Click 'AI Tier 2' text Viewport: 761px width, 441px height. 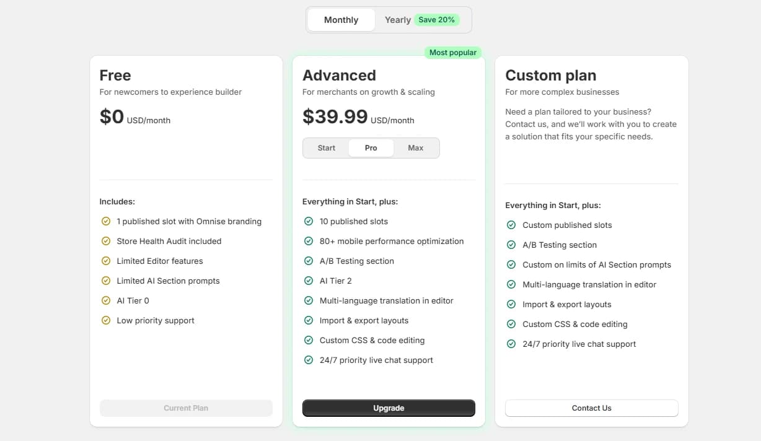pyautogui.click(x=336, y=281)
